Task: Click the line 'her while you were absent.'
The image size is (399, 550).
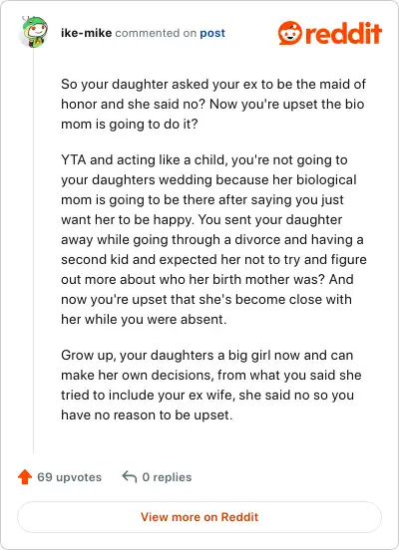Action: (x=144, y=319)
